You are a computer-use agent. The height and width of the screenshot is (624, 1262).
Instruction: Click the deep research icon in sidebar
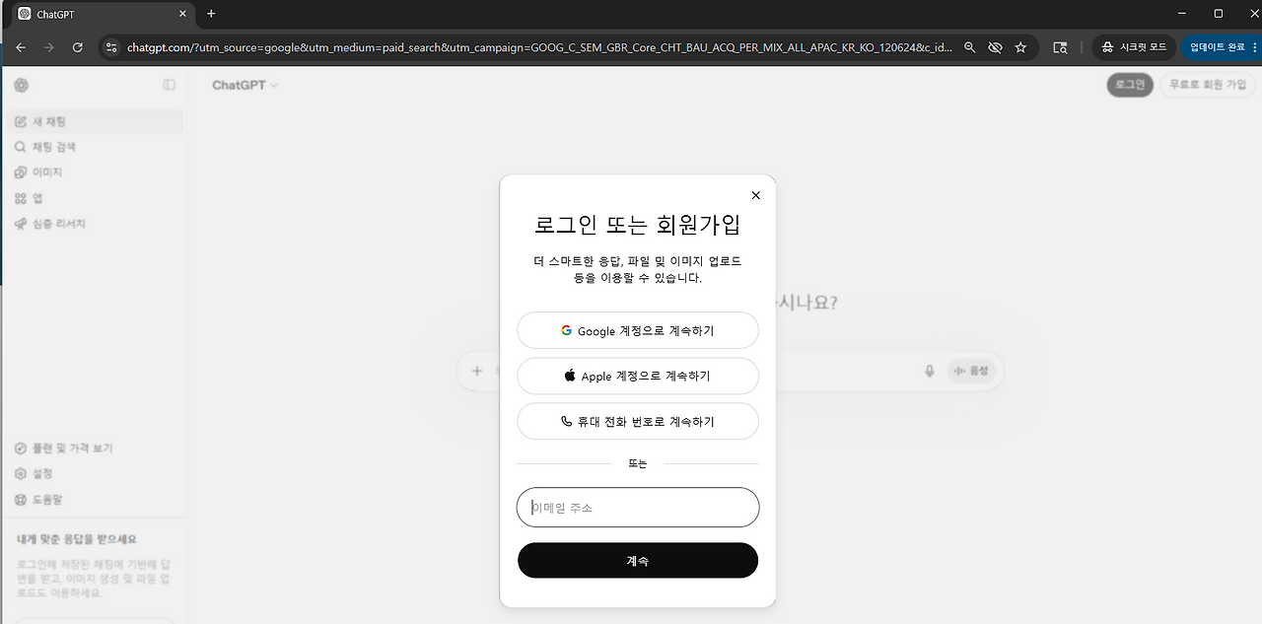(21, 224)
